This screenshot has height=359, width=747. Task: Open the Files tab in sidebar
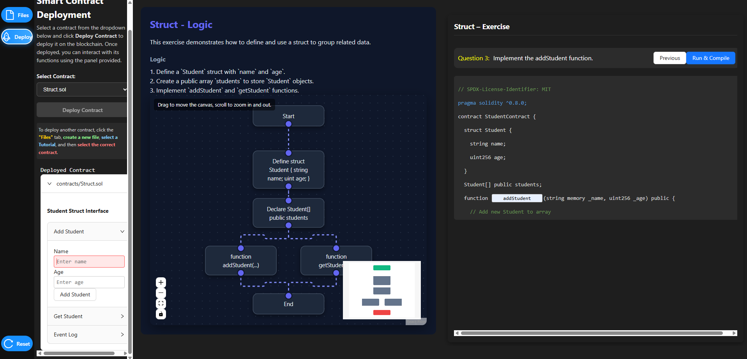(17, 15)
